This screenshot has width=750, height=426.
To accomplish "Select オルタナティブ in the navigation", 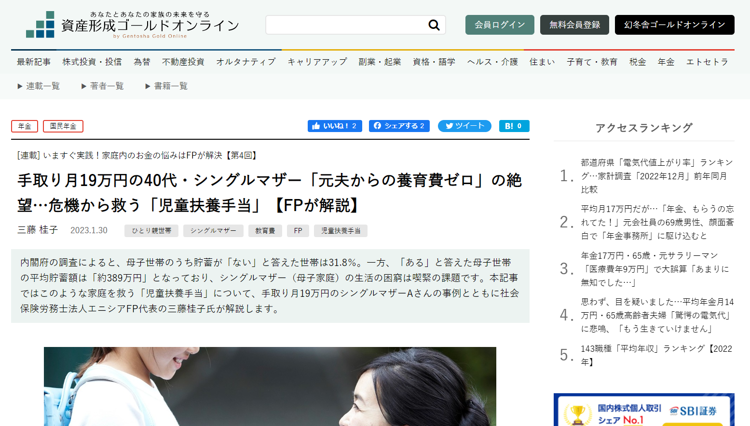I will click(246, 62).
